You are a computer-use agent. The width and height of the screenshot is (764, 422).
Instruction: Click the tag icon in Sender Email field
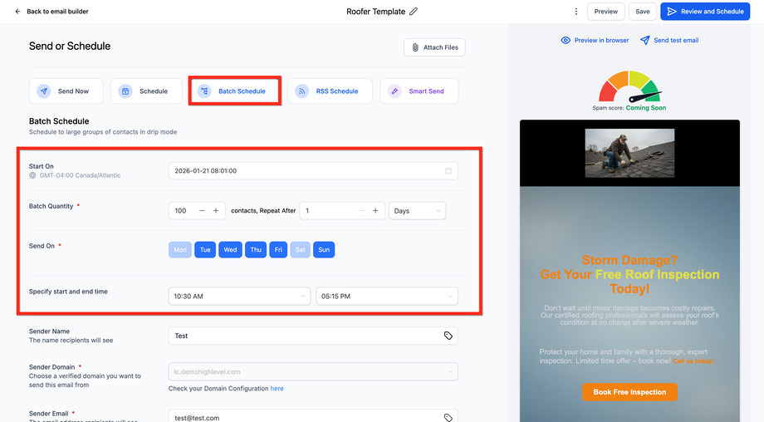(448, 417)
